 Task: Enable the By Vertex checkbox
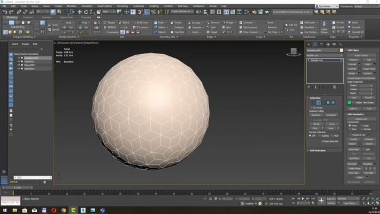[x=311, y=108]
